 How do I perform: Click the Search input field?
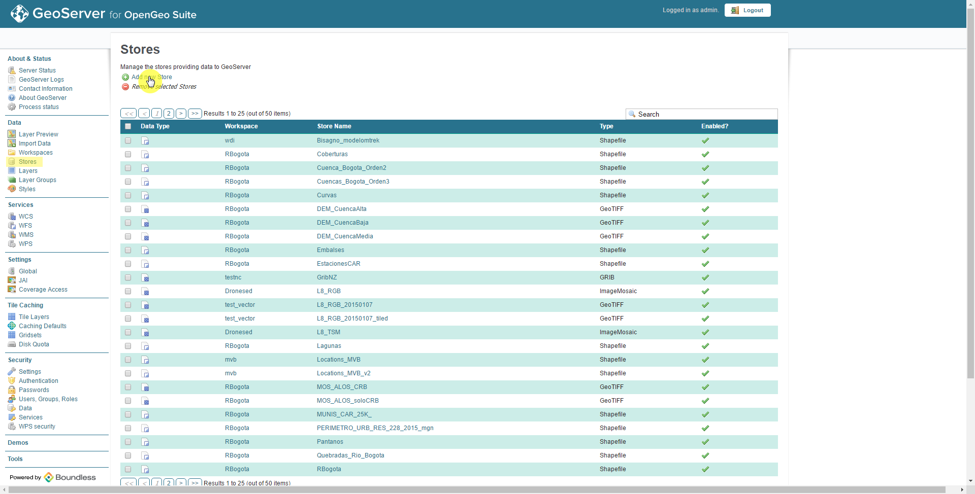702,114
